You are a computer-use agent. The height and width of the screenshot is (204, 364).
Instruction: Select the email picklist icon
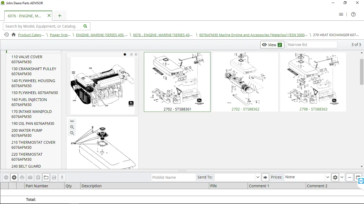[30, 177]
